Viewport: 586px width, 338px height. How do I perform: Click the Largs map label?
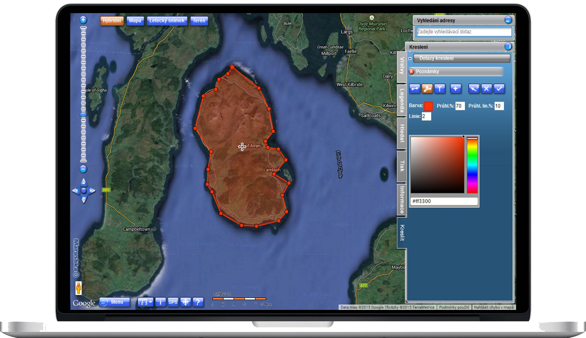tap(347, 32)
